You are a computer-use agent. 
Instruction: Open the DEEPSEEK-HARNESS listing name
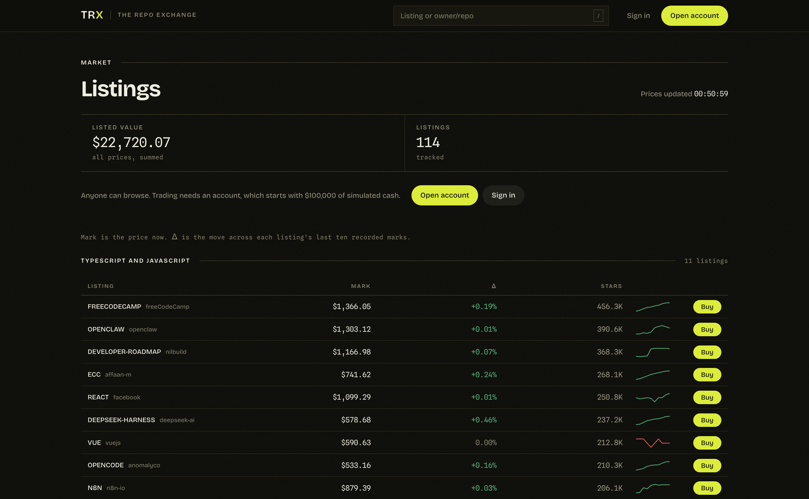pos(121,420)
